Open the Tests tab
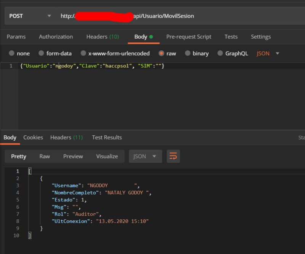The image size is (305, 254). click(x=231, y=37)
